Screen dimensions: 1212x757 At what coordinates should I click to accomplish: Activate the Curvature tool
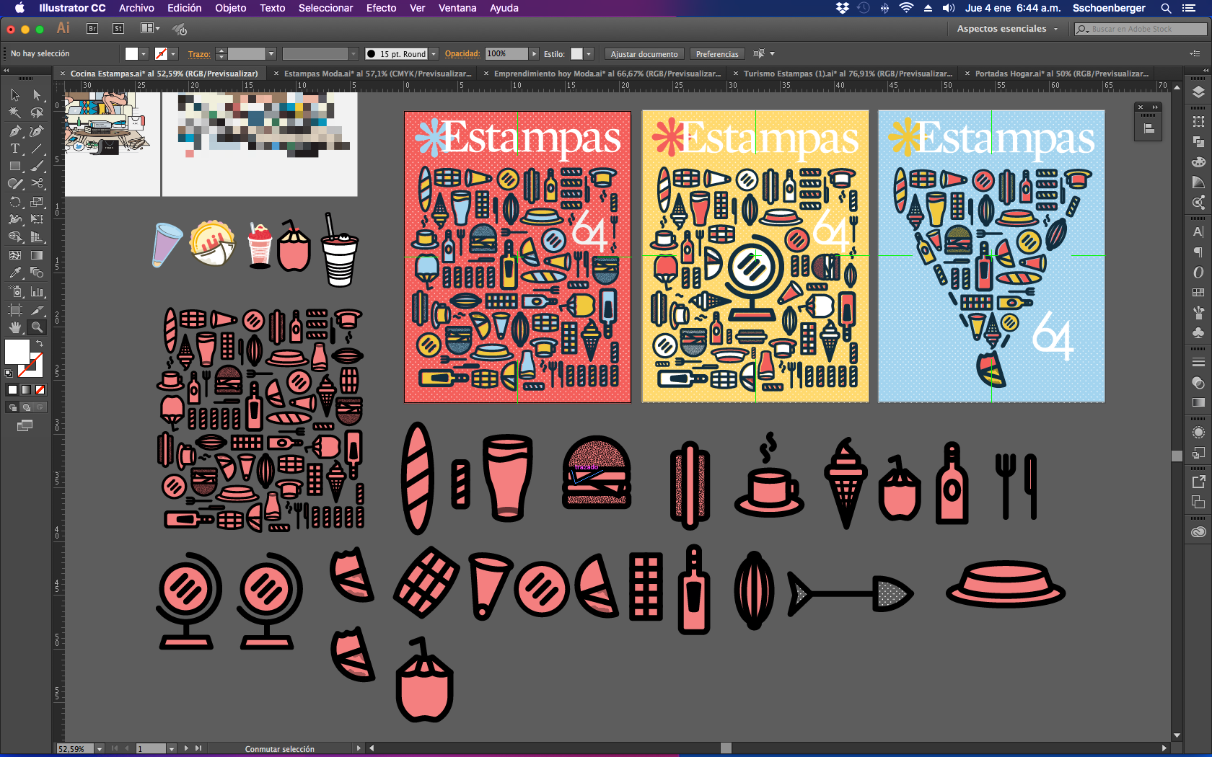point(37,131)
